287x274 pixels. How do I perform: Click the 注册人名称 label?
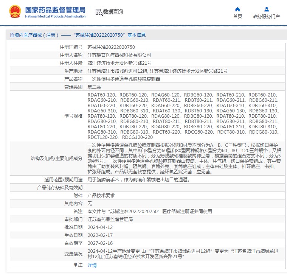(71, 55)
